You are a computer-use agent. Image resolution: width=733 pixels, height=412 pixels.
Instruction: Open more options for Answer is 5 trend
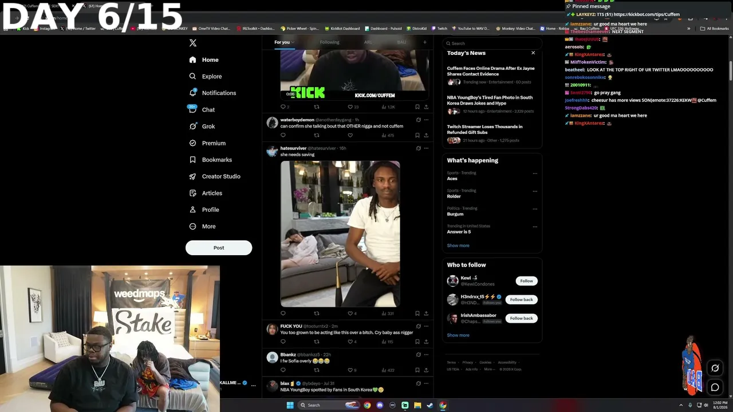coord(535,227)
